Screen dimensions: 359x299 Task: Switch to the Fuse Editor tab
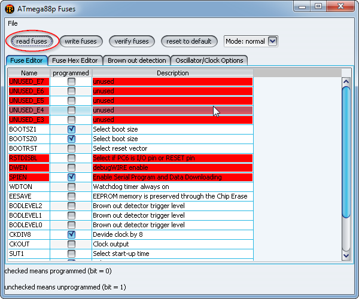(x=26, y=60)
